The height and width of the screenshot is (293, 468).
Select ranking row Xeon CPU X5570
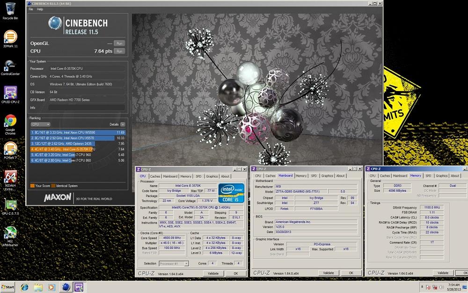click(x=78, y=138)
